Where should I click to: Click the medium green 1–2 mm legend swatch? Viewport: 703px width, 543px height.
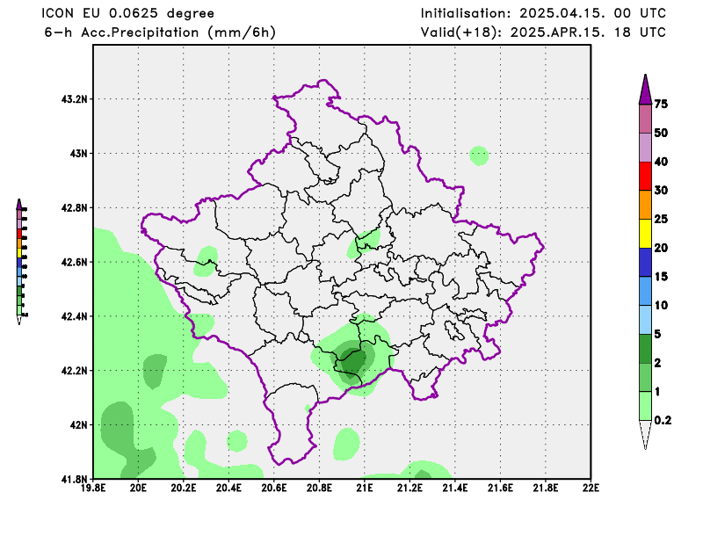[645, 377]
